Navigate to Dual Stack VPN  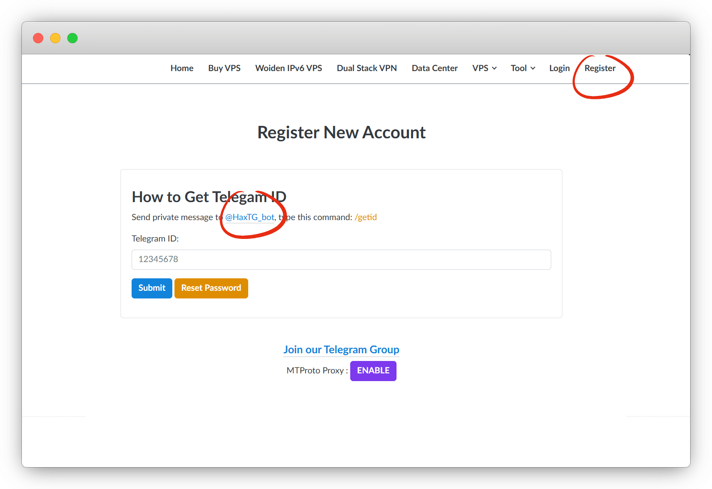point(367,68)
